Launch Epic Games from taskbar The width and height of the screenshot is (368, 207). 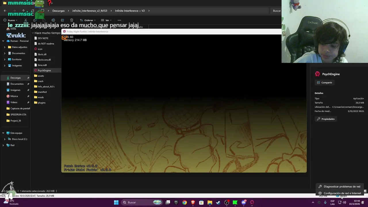pos(176,202)
